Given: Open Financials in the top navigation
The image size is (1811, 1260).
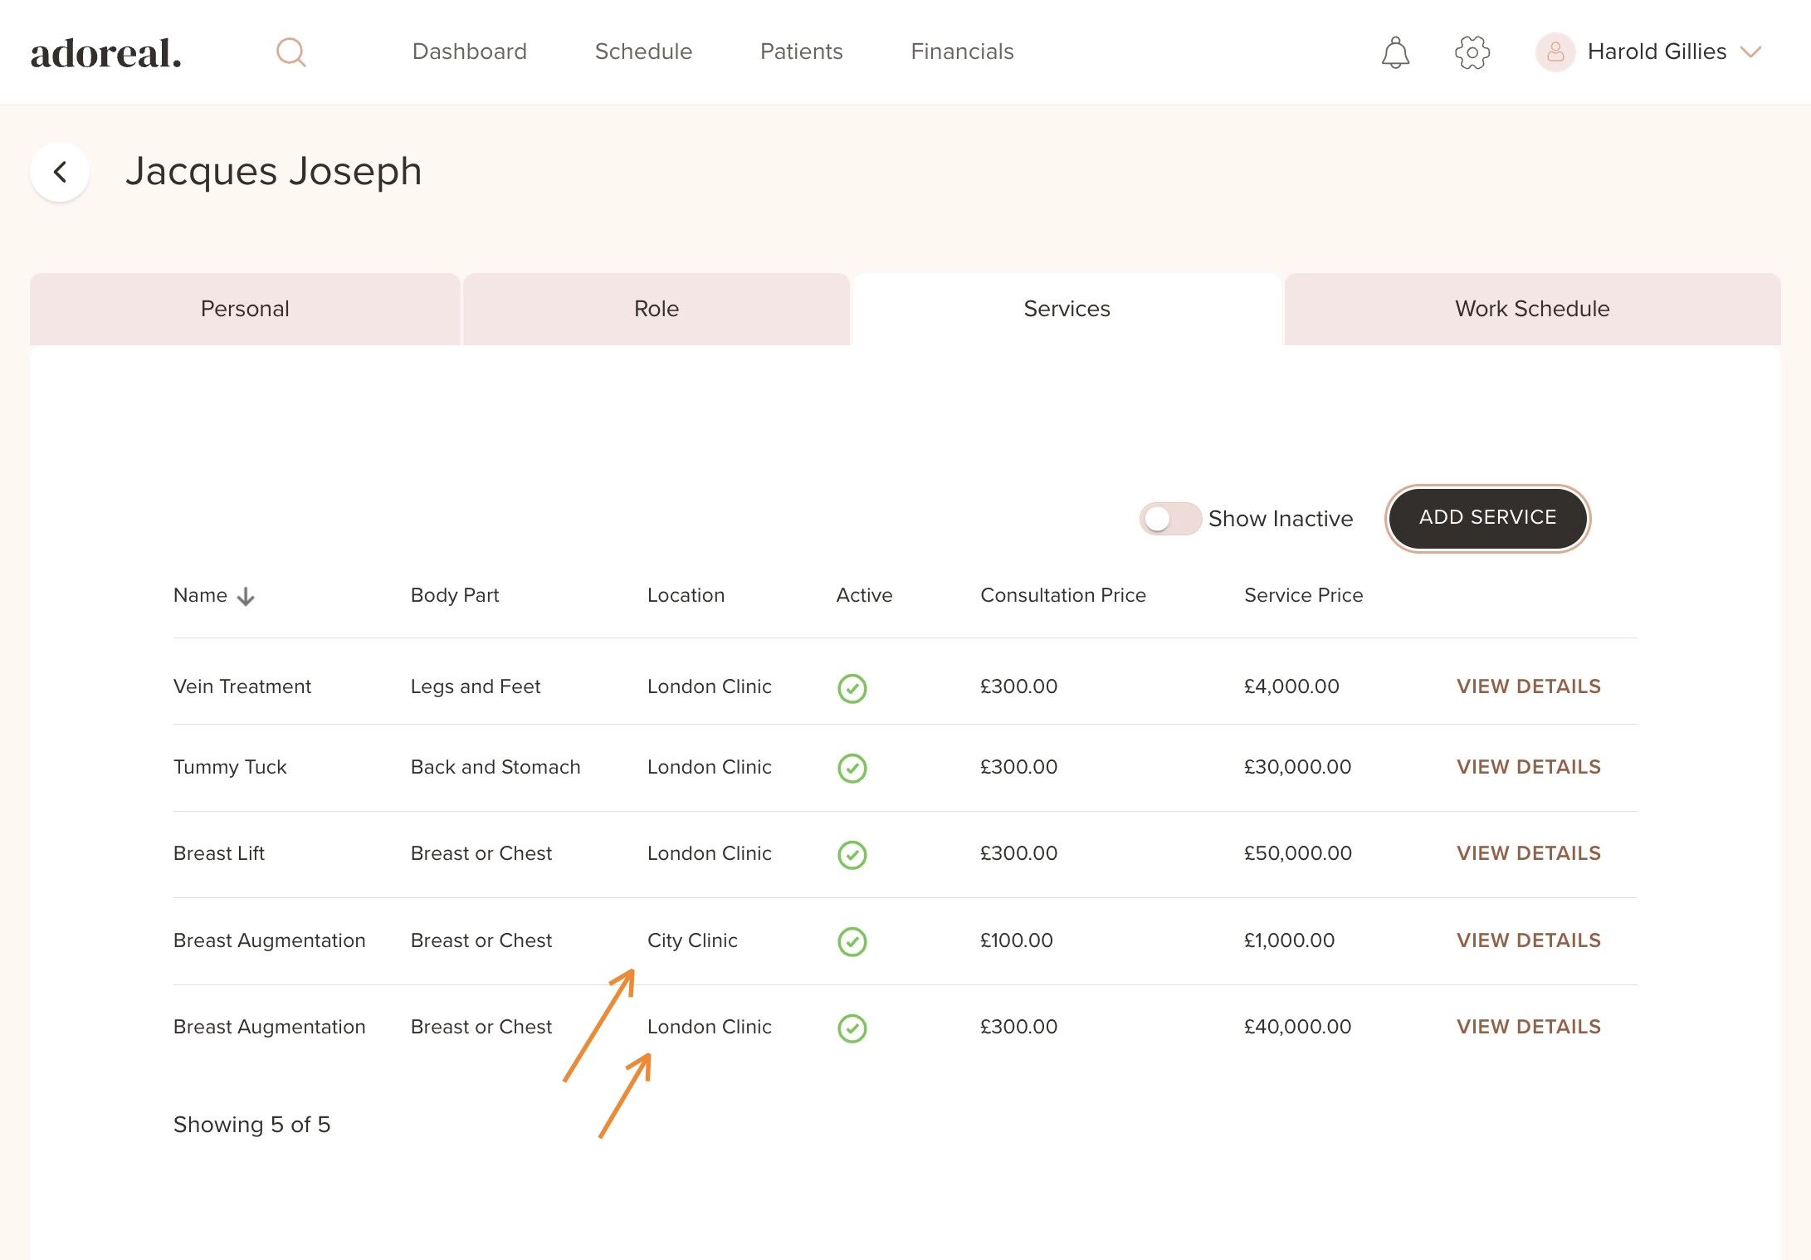Looking at the screenshot, I should point(962,51).
